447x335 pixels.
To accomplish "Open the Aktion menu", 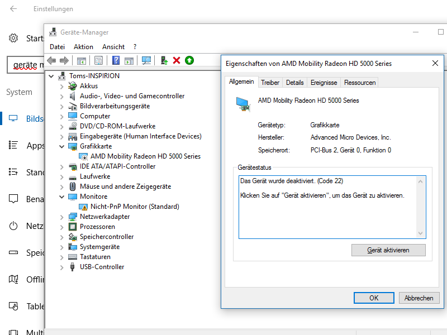I will pyautogui.click(x=83, y=47).
